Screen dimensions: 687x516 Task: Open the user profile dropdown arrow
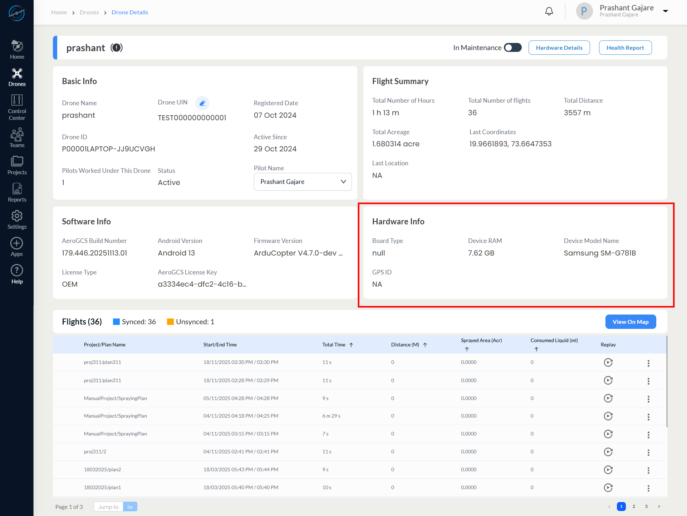[665, 11]
